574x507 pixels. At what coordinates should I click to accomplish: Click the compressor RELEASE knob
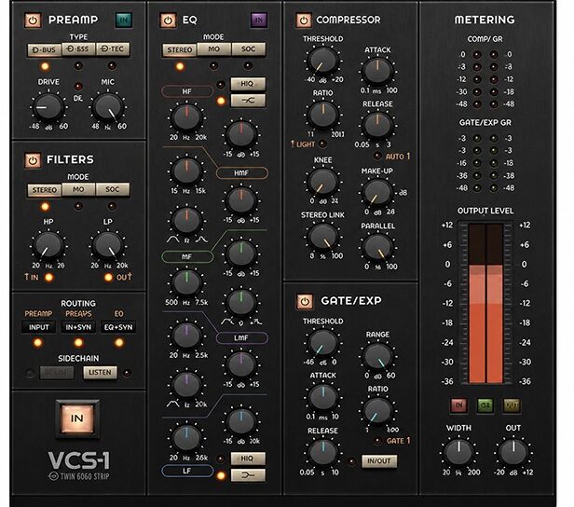377,125
